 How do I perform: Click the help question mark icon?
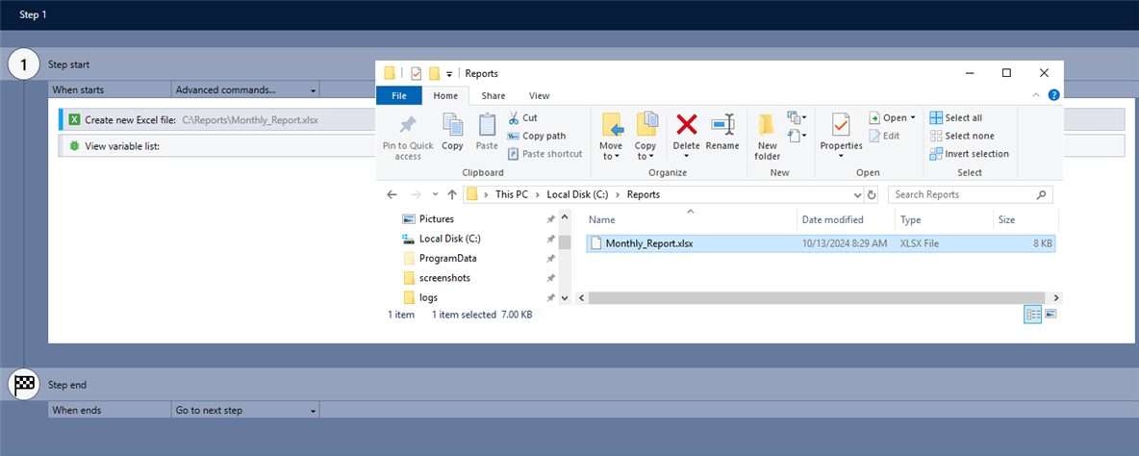[x=1054, y=95]
